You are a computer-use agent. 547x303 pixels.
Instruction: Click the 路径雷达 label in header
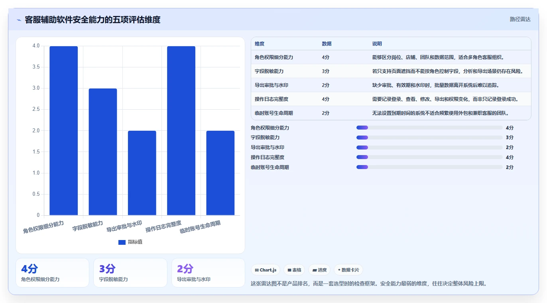[x=520, y=19]
